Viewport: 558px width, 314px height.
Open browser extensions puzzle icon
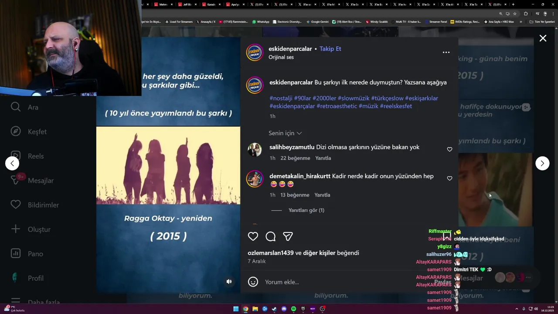pyautogui.click(x=526, y=14)
